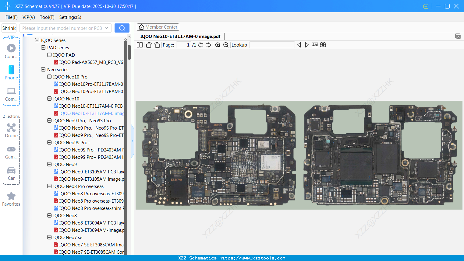
Task: Open the Settings(S) menu
Action: click(x=70, y=17)
